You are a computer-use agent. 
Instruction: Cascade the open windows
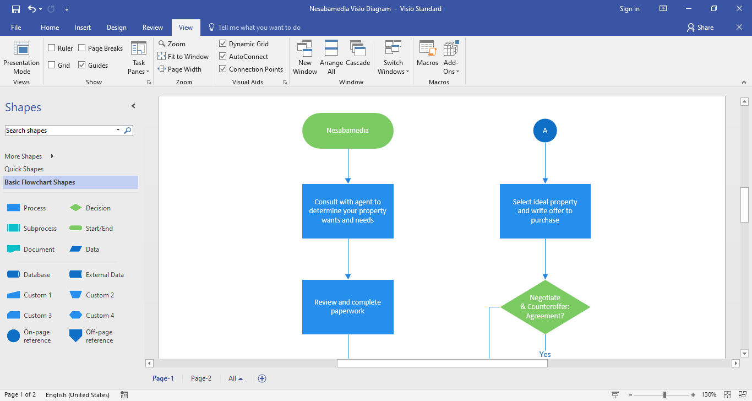[358, 48]
